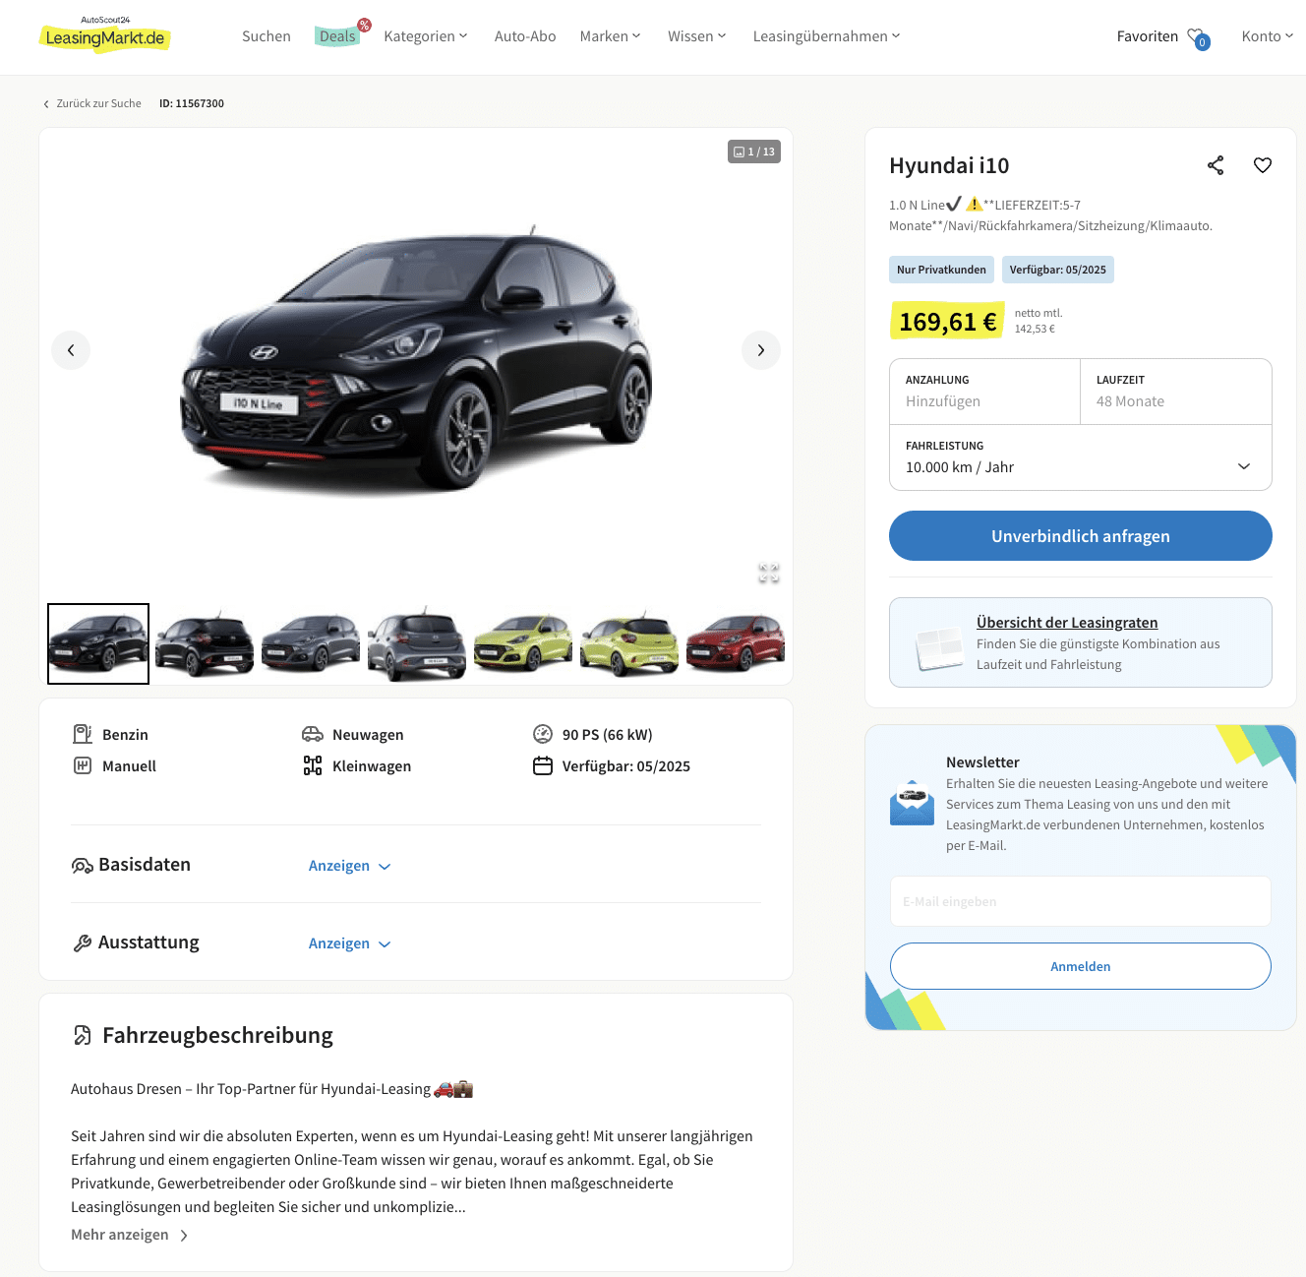Open Übersicht der Leasingraten link
The height and width of the screenshot is (1277, 1306).
tap(1067, 623)
